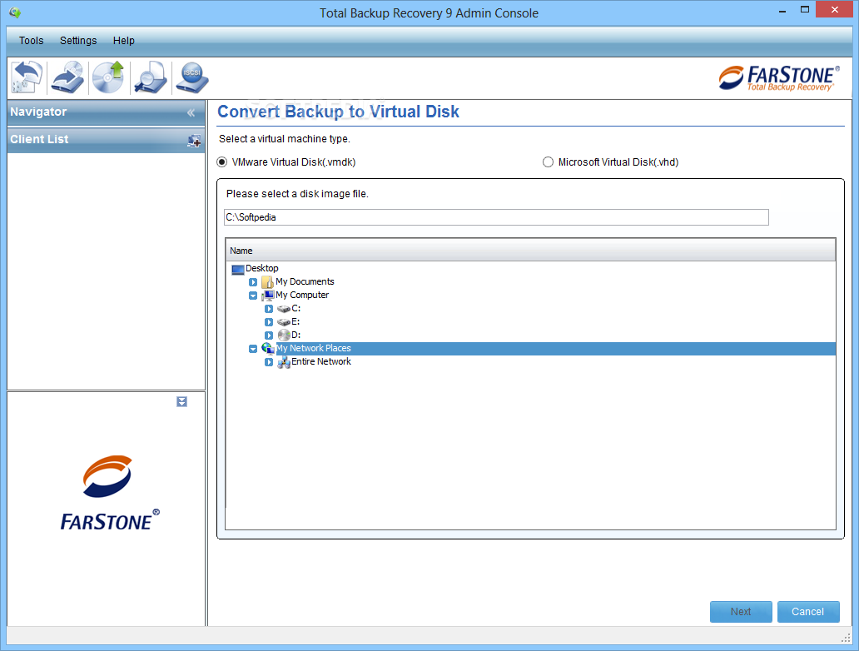Collapse the My Computer tree node
This screenshot has height=651, width=859.
click(x=252, y=296)
